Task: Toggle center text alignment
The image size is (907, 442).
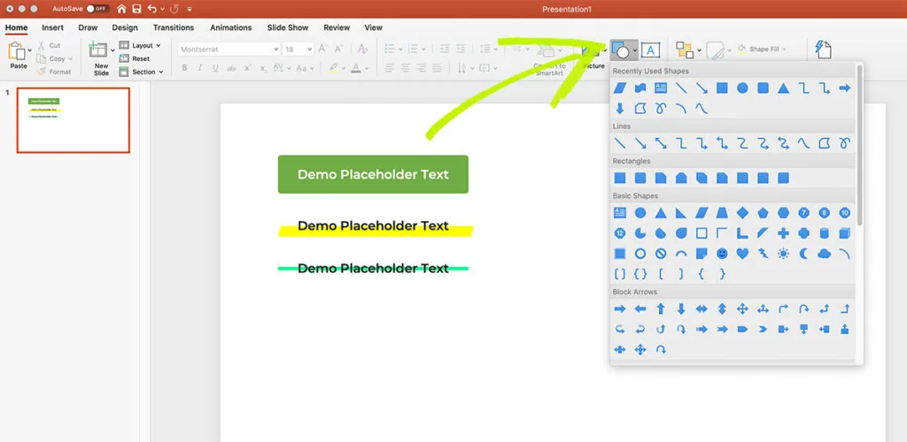Action: [x=406, y=68]
